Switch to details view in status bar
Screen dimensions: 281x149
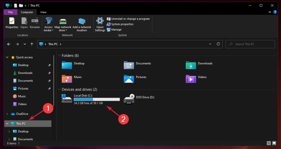269,143
